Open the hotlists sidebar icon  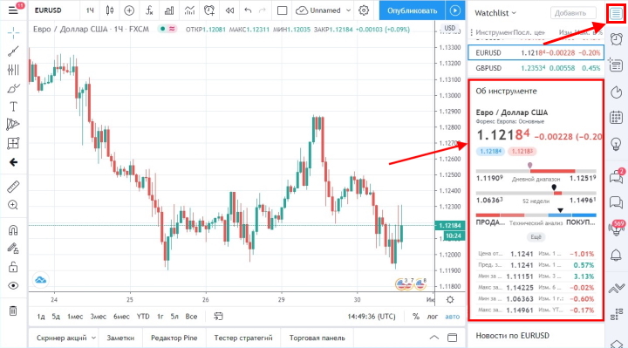(x=617, y=92)
